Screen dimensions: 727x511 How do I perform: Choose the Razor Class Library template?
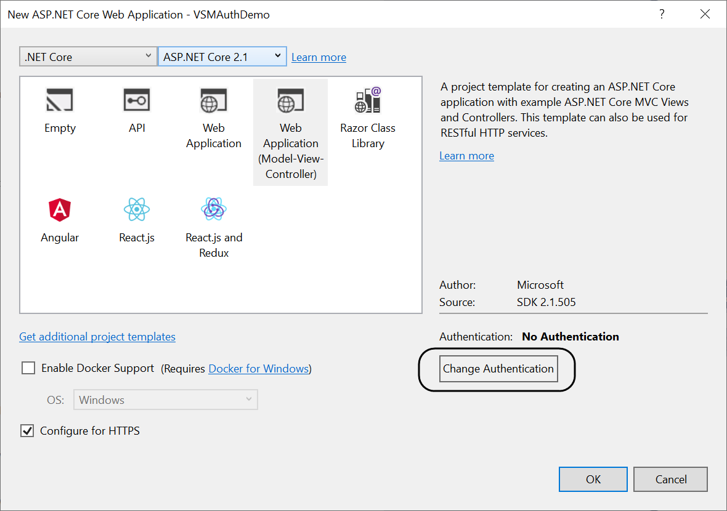click(368, 100)
